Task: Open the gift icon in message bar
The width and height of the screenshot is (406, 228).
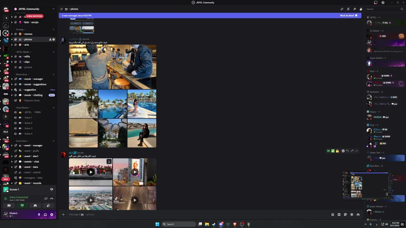Action: click(x=332, y=214)
